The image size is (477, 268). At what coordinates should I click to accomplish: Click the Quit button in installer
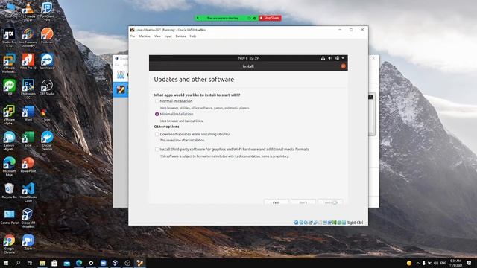[x=277, y=202]
